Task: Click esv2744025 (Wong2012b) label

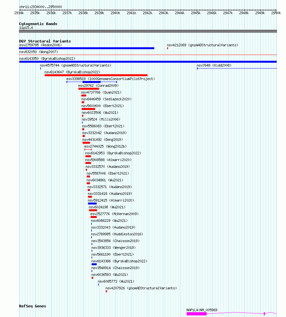Action: (x=105, y=146)
